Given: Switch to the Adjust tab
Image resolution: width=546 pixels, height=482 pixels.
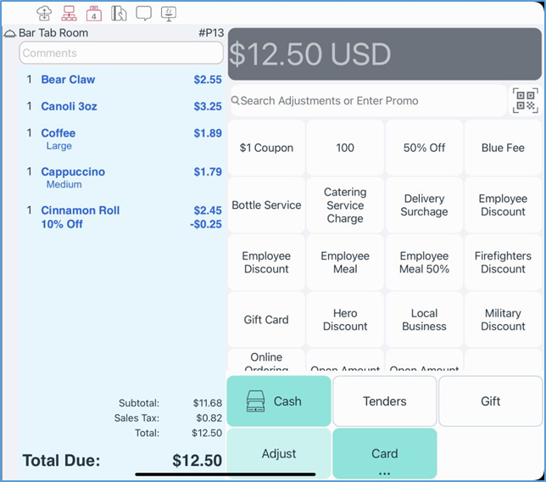Looking at the screenshot, I should coord(279,453).
